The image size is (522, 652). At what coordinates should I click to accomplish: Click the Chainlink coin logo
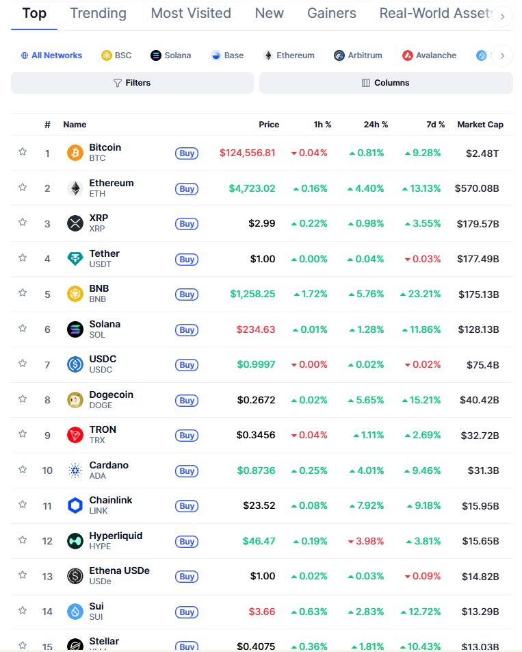(75, 505)
